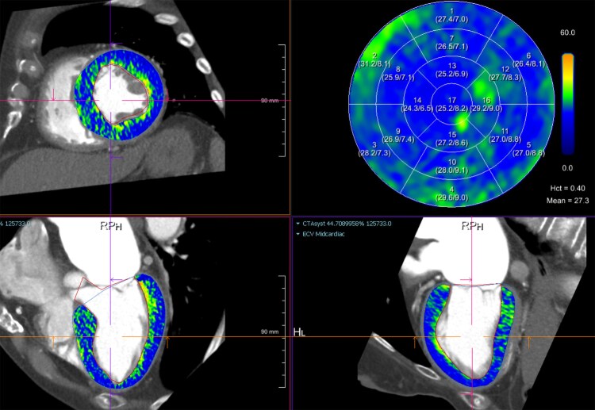Viewport: 595px width, 410px height.
Task: Expand the ECV Midcardiac dropdown arrow
Action: click(x=299, y=235)
